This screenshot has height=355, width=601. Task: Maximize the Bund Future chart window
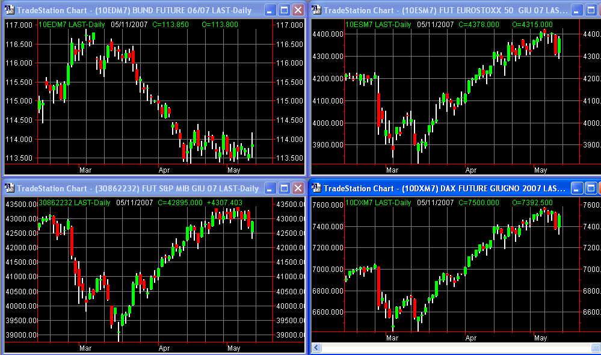284,10
